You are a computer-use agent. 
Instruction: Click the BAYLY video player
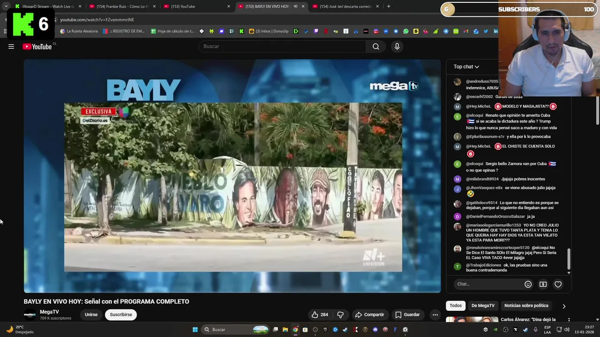click(232, 176)
